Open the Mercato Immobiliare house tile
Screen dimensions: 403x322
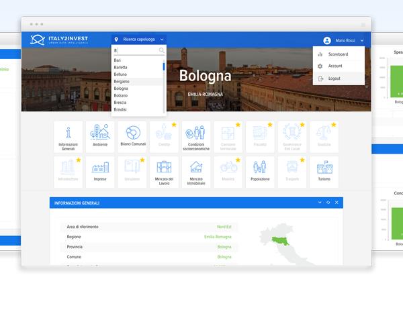coord(196,172)
